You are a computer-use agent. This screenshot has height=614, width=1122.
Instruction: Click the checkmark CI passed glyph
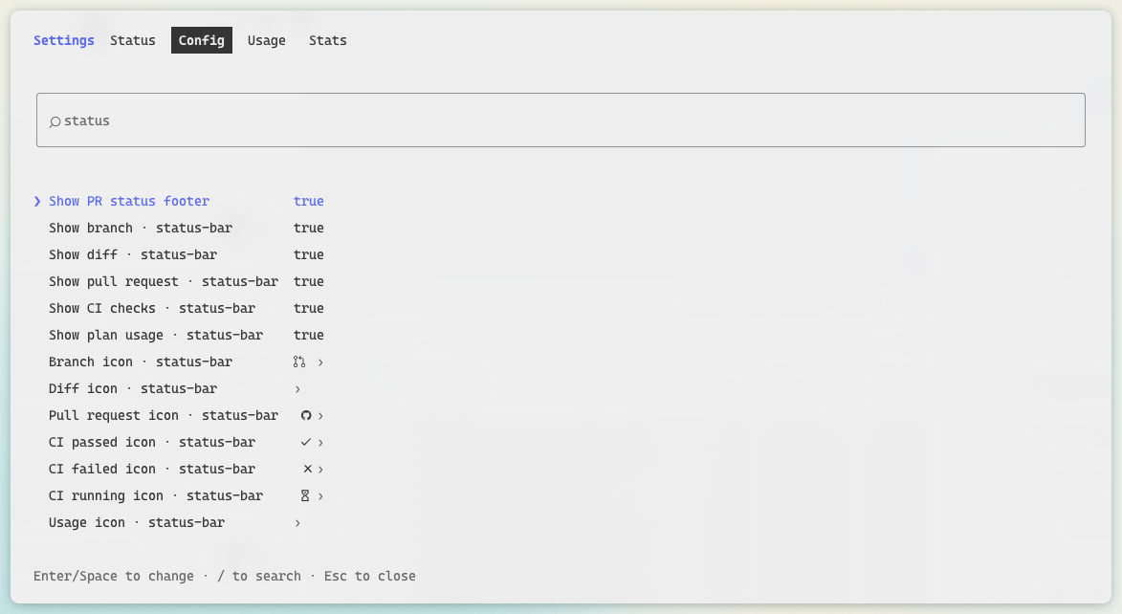(x=306, y=442)
